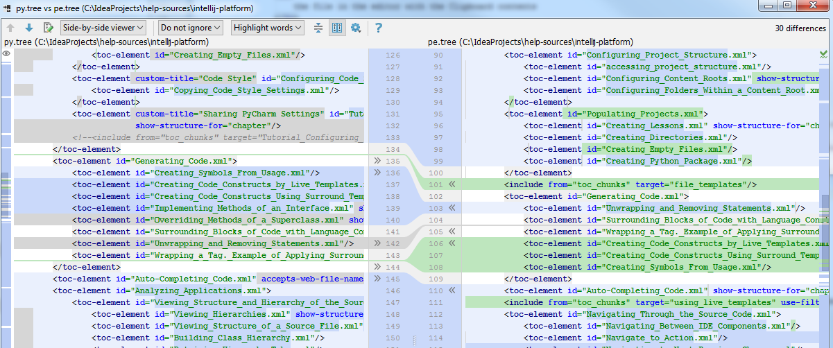Apply the right change at line 106 leftwards
833x348 pixels.
(x=452, y=243)
